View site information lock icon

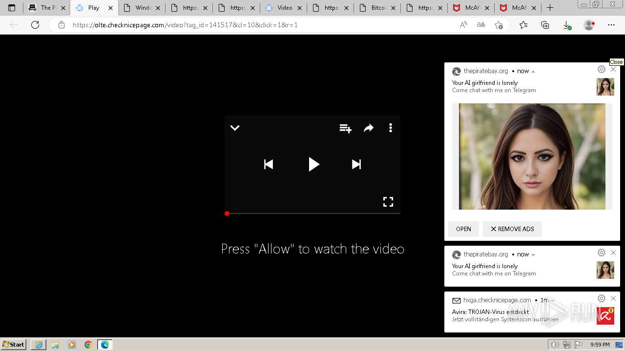click(62, 25)
